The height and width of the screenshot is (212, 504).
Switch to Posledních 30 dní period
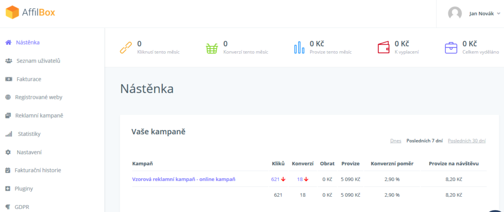tap(467, 141)
